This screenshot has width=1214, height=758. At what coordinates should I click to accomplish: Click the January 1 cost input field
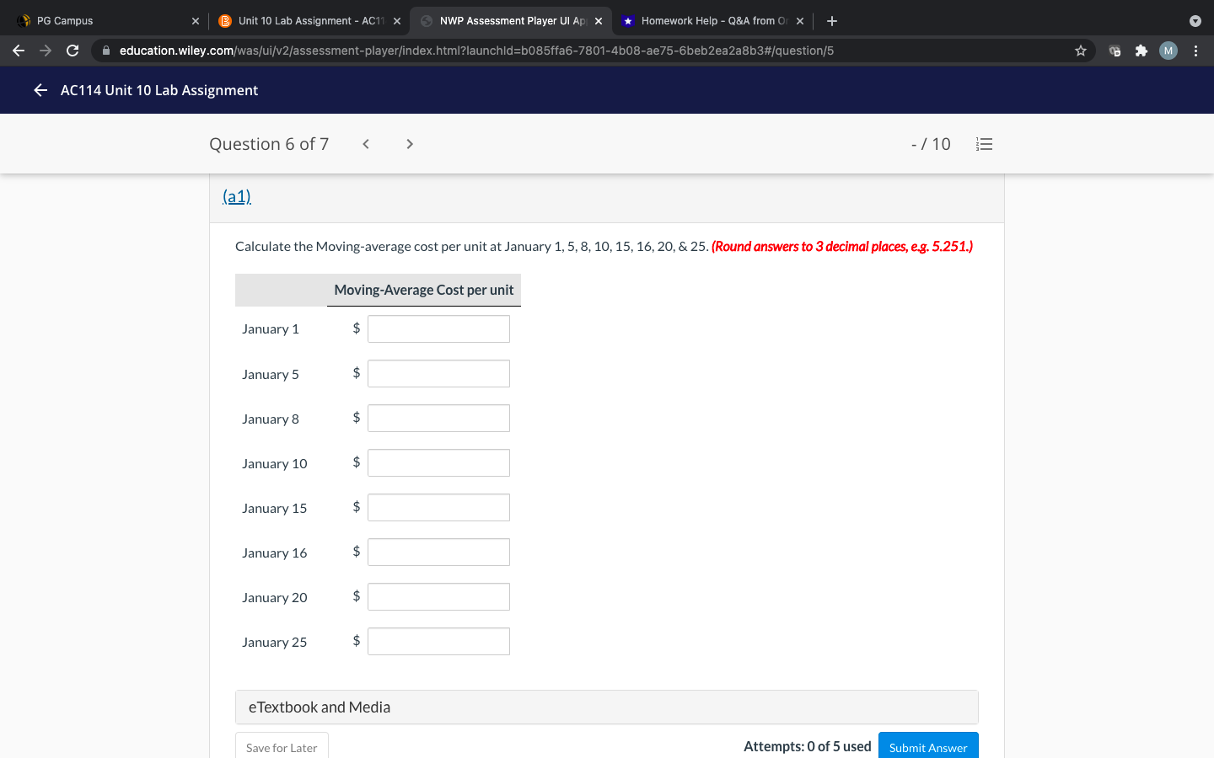(438, 328)
